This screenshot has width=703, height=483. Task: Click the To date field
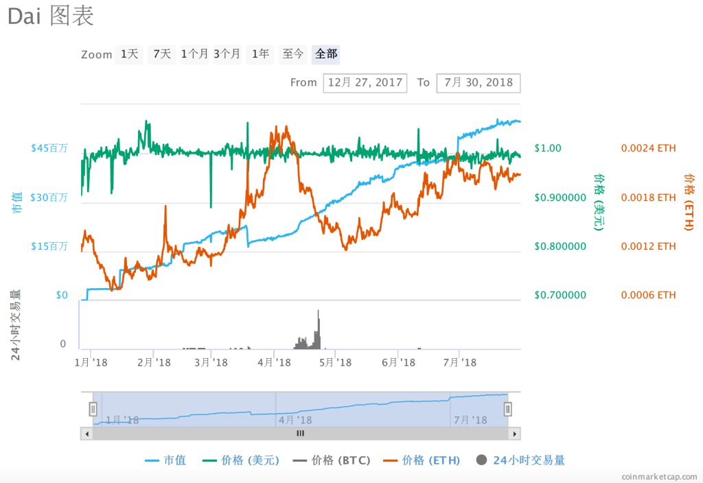coord(478,83)
